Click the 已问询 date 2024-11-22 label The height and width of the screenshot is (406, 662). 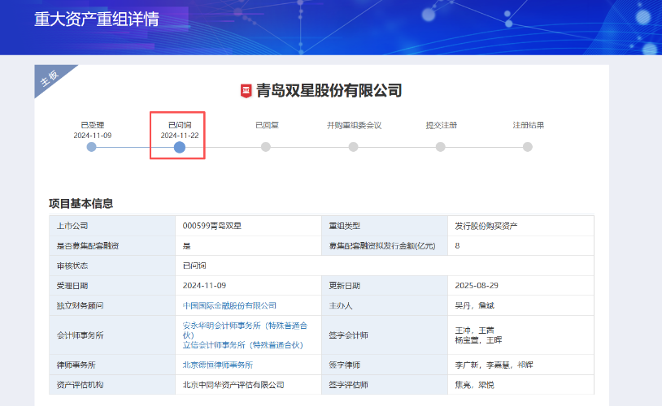(x=180, y=136)
